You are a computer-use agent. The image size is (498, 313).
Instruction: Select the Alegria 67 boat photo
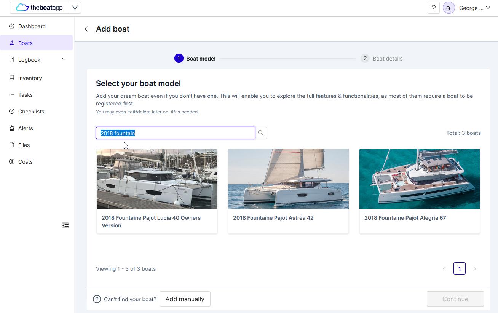pyautogui.click(x=420, y=179)
